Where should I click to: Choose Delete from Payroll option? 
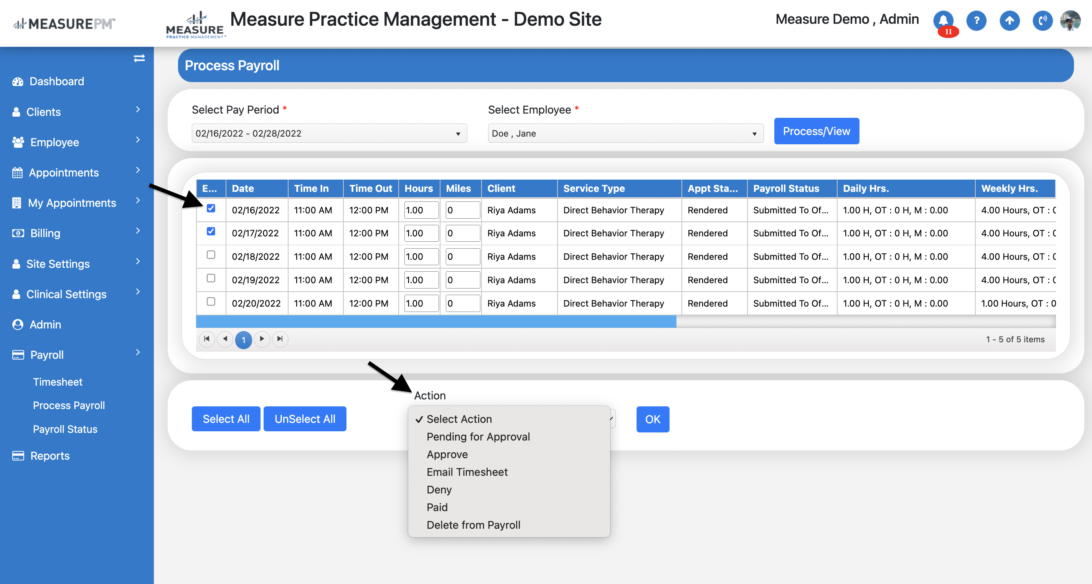pyautogui.click(x=473, y=525)
